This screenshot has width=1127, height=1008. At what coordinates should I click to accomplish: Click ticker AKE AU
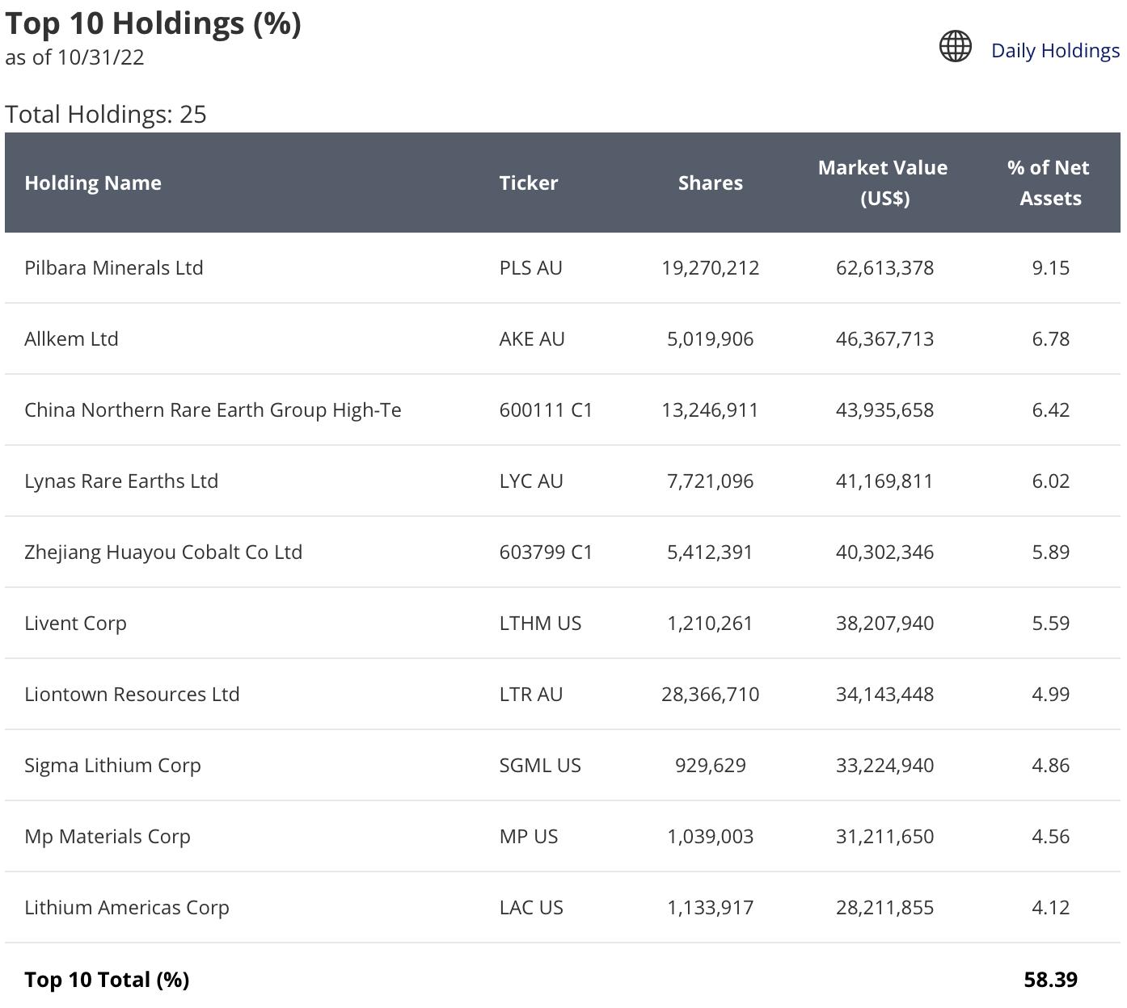[x=532, y=338]
